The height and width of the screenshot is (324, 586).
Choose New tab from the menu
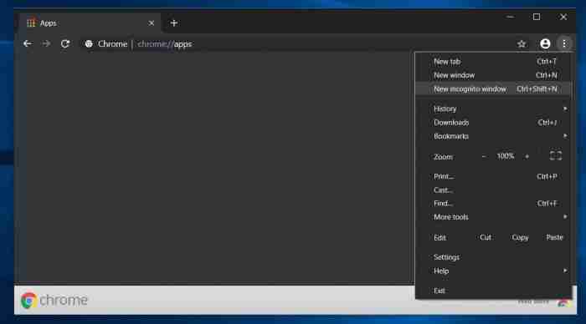pos(493,62)
